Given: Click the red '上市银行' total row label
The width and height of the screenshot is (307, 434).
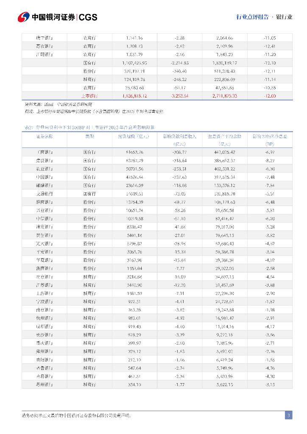Looking at the screenshot, I should pyautogui.click(x=89, y=96).
